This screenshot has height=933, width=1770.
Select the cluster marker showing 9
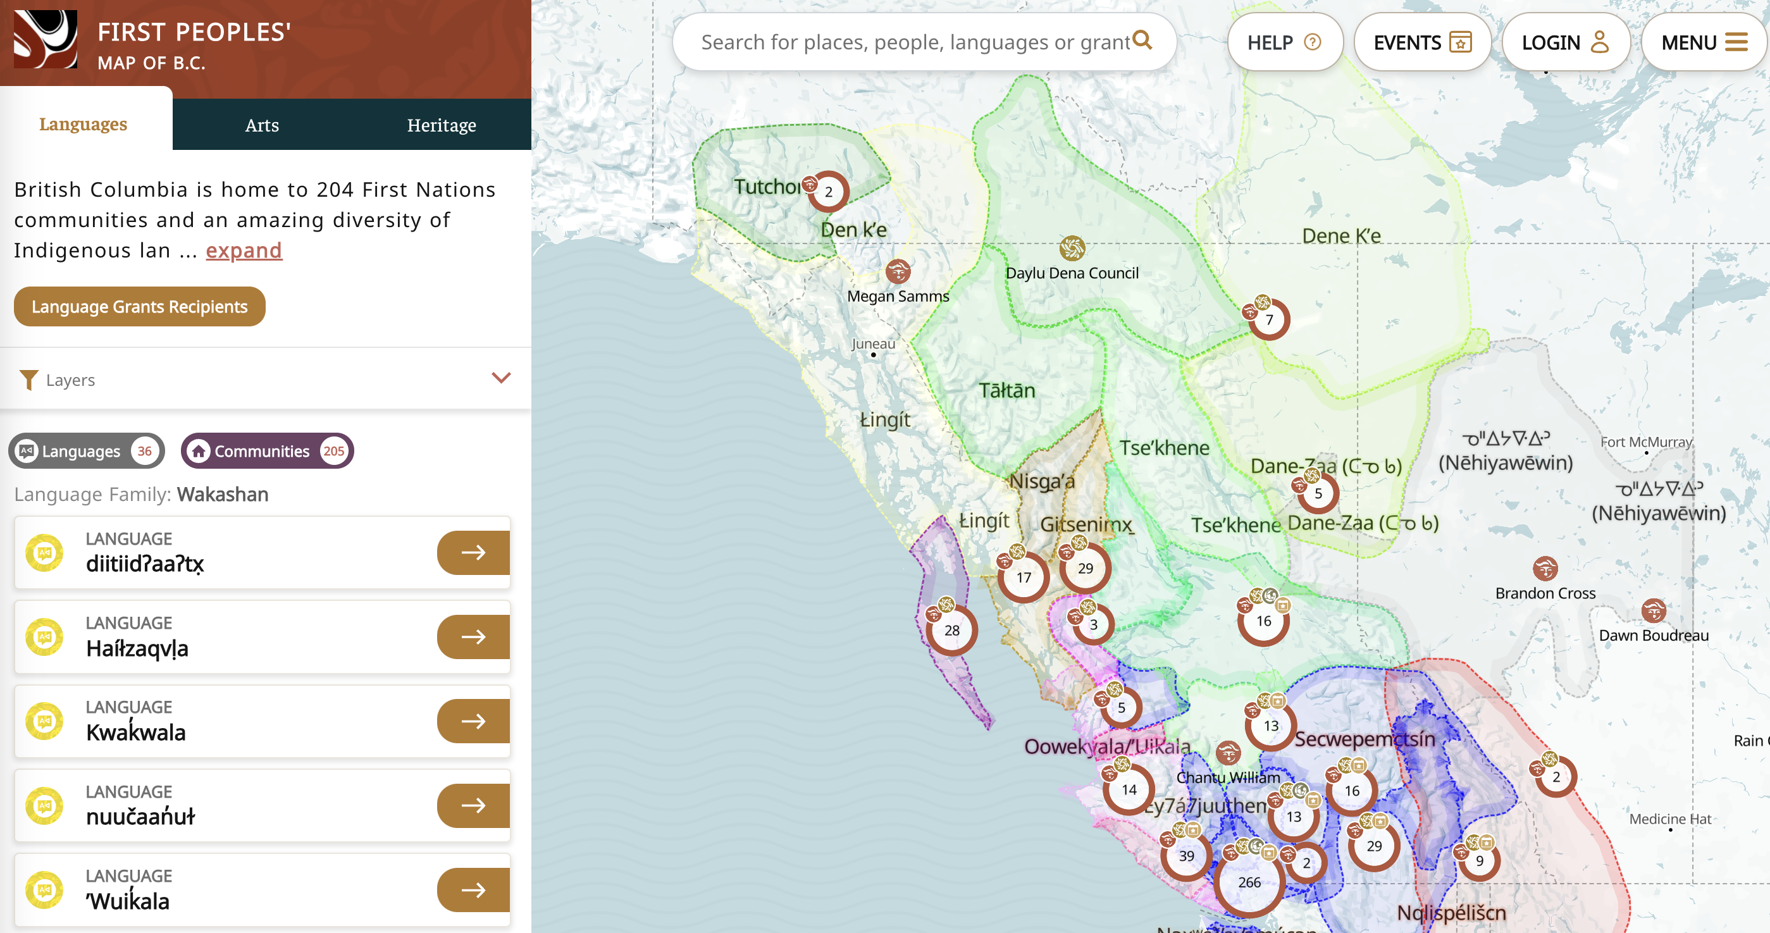1480,860
